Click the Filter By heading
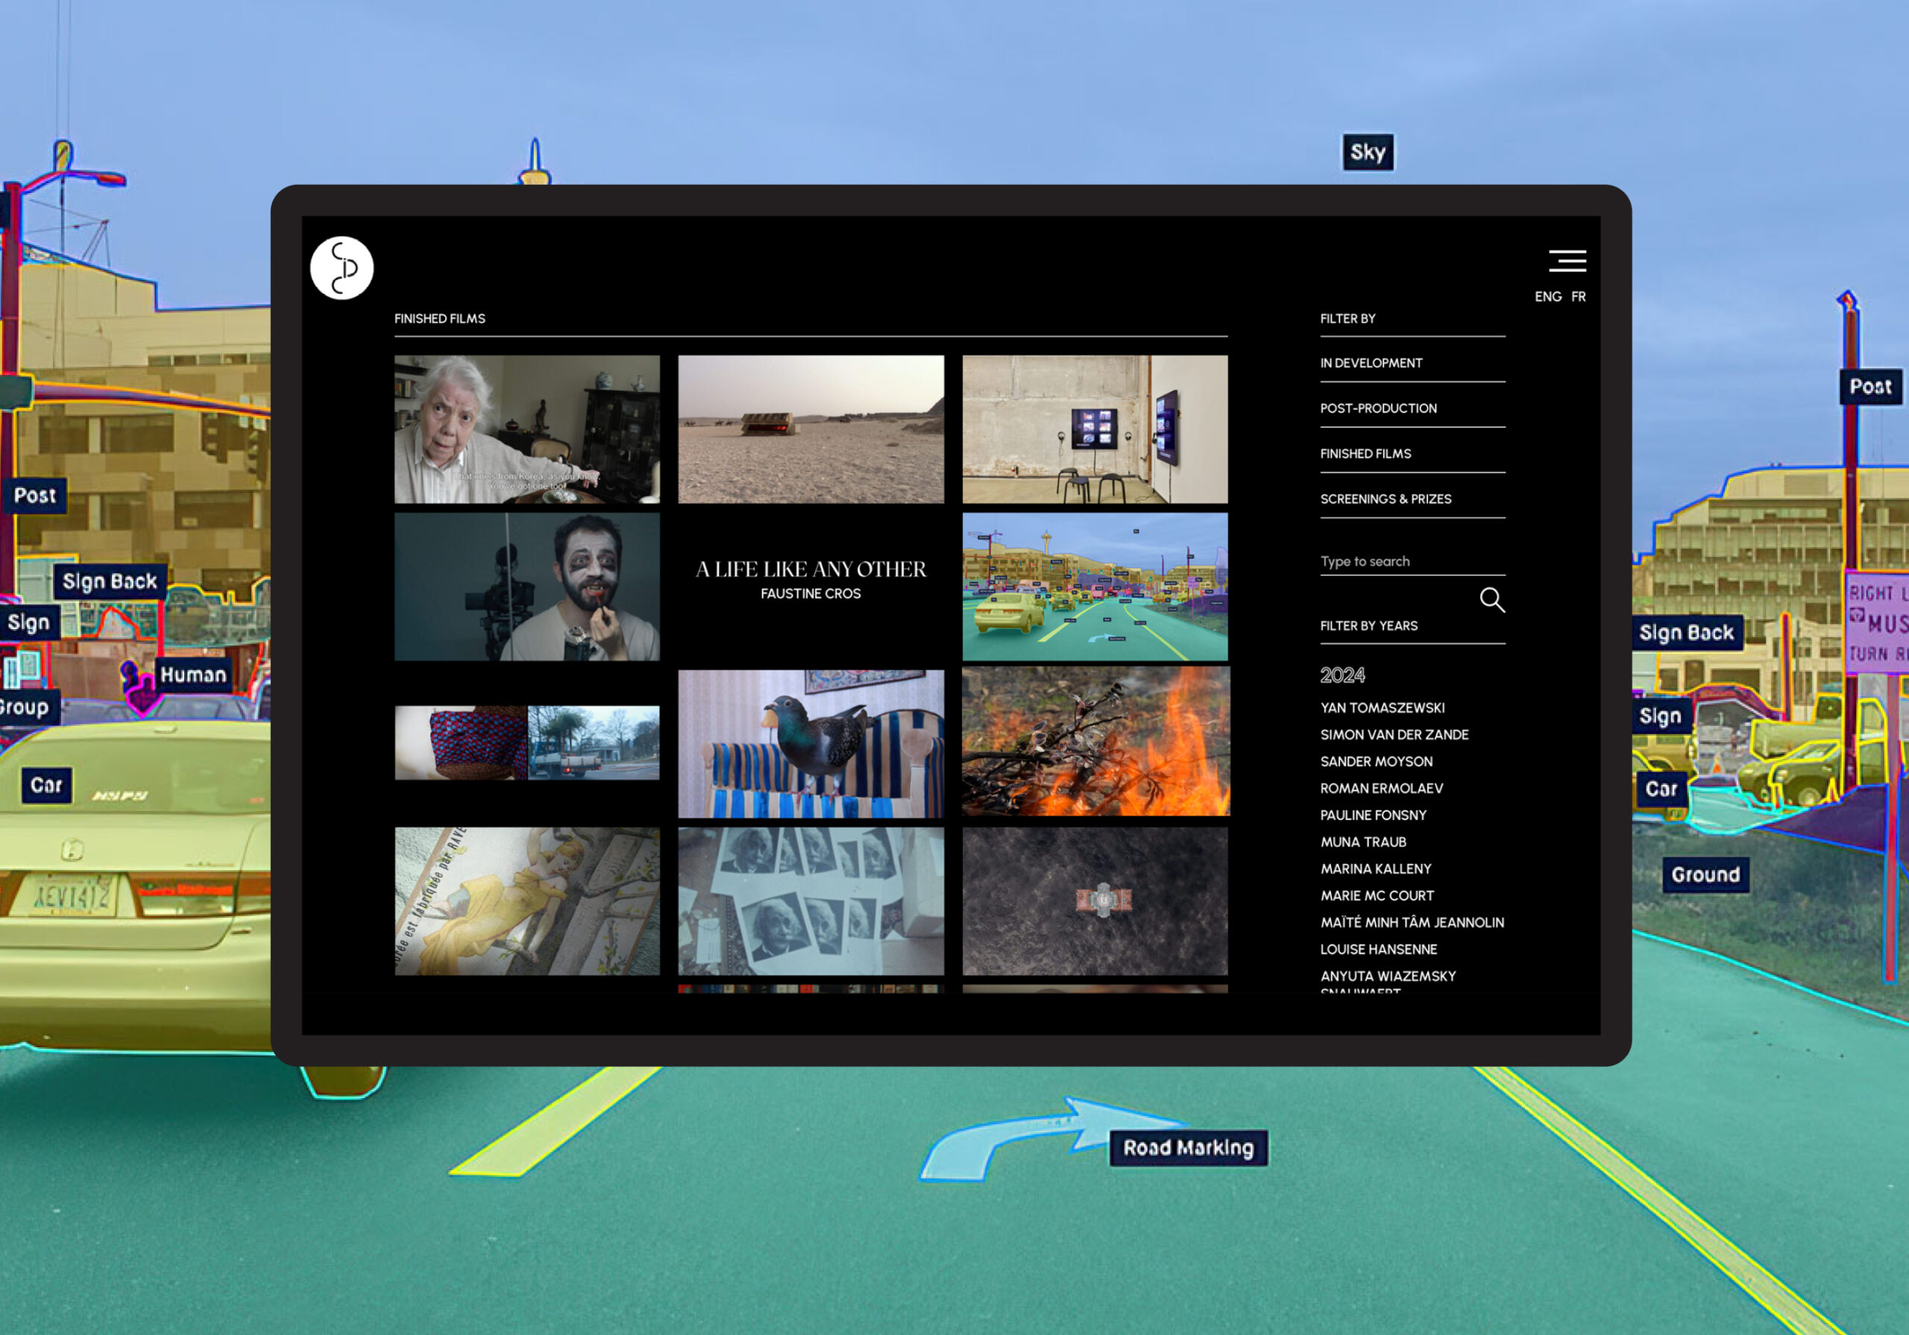The height and width of the screenshot is (1335, 1909). point(1347,318)
